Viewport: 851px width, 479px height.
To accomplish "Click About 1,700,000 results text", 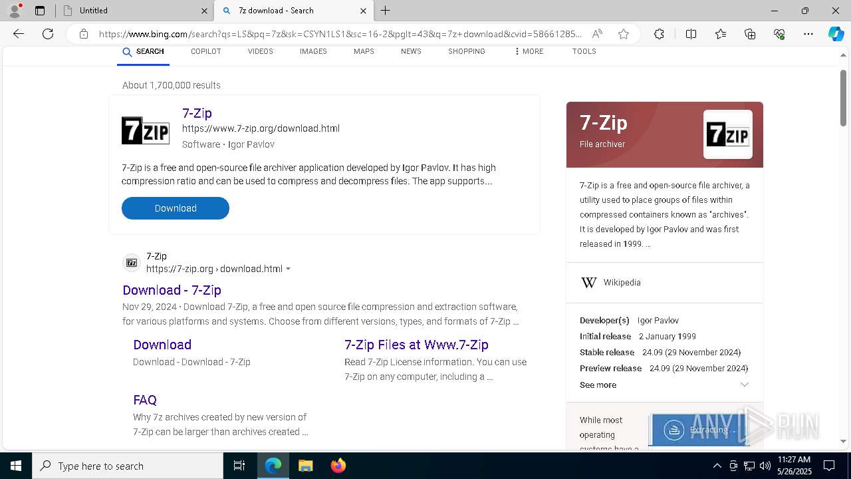I will [x=172, y=85].
